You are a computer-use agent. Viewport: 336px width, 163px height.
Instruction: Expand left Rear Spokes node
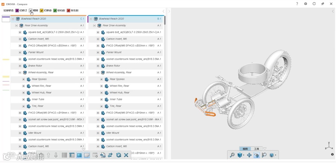click(x=24, y=79)
